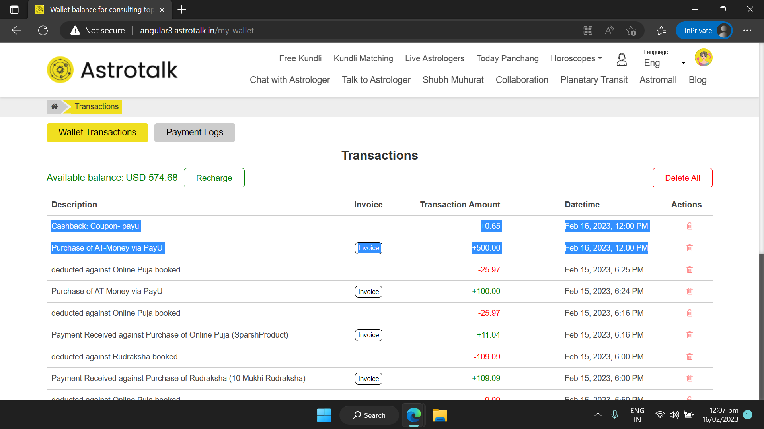Click the microphone tray icon
Image resolution: width=764 pixels, height=429 pixels.
click(x=615, y=415)
